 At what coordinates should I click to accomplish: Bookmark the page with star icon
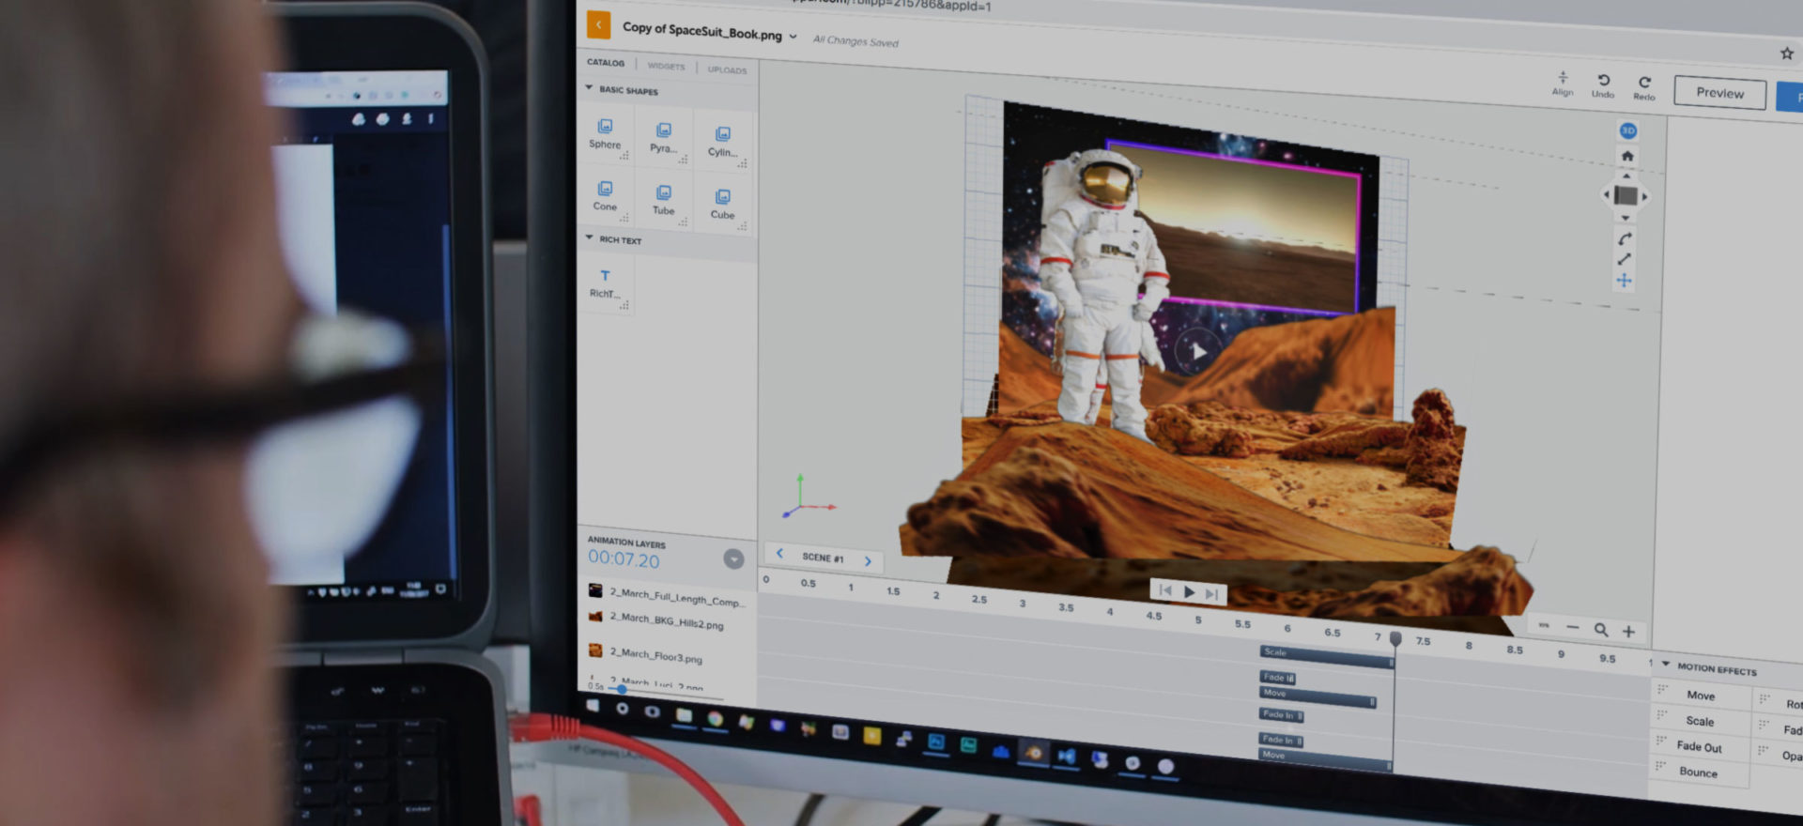[x=1787, y=54]
